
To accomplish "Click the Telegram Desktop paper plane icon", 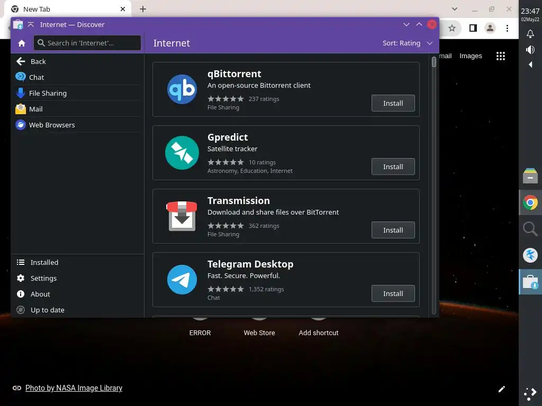I will click(182, 280).
